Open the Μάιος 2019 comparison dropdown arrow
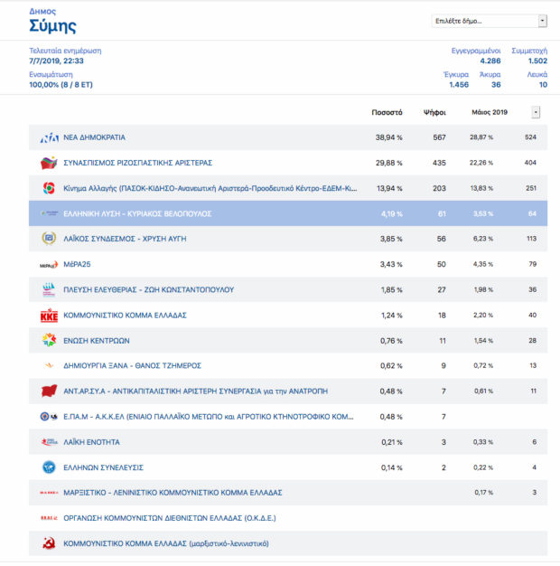This screenshot has height=566, width=560. (536, 112)
